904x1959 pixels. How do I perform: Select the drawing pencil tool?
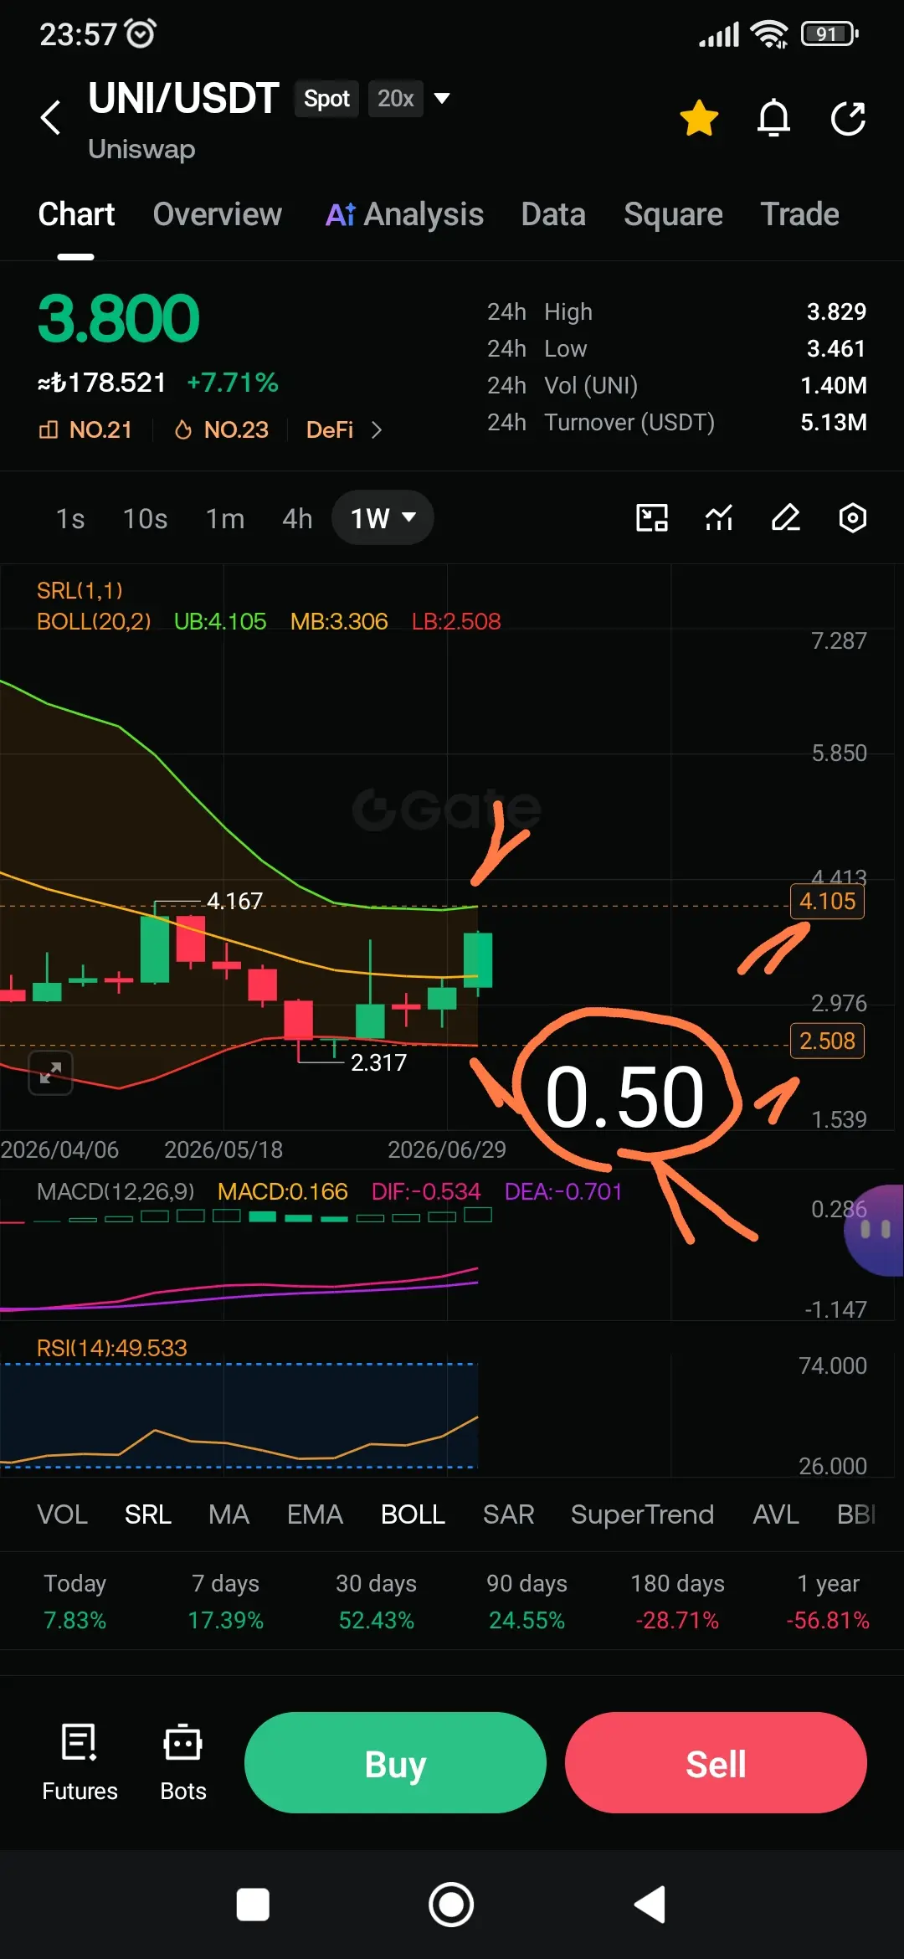click(x=786, y=518)
